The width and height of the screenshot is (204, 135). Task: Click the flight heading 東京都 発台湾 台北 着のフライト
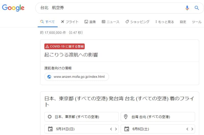coord(119,101)
